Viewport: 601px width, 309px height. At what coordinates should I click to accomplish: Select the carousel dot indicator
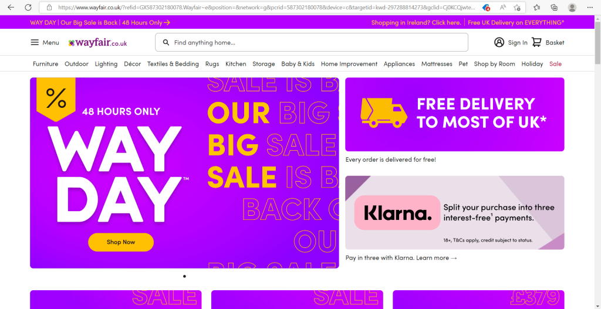[x=184, y=276]
